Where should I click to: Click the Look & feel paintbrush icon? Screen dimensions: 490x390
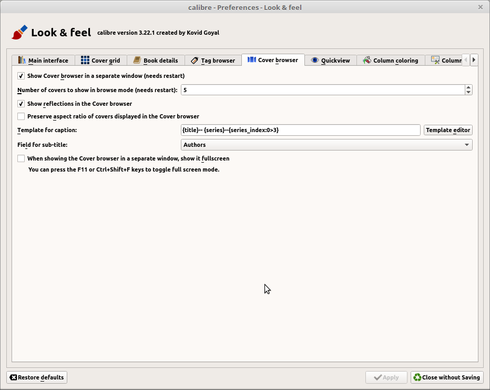coord(19,32)
